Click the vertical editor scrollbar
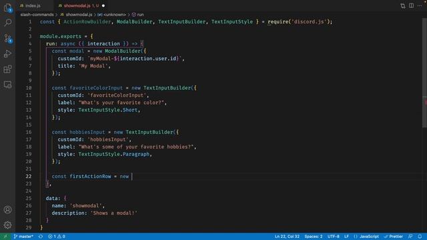 pos(424,73)
